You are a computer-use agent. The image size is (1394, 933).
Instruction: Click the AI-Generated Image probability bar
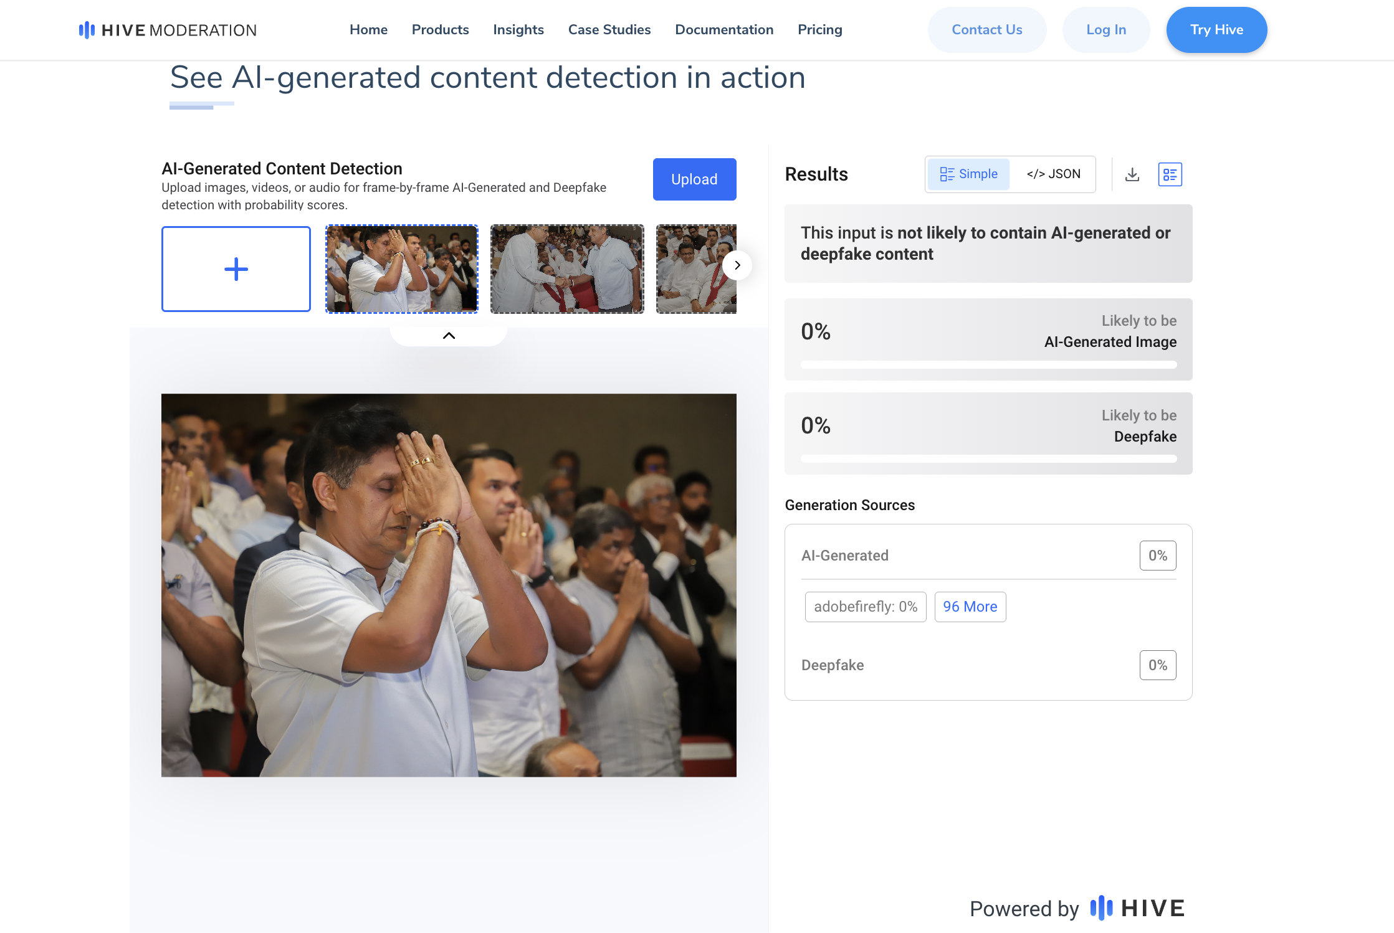coord(988,365)
